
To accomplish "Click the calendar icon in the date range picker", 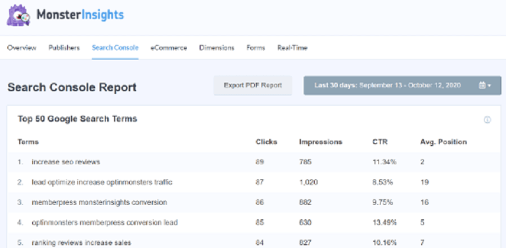I will (482, 85).
